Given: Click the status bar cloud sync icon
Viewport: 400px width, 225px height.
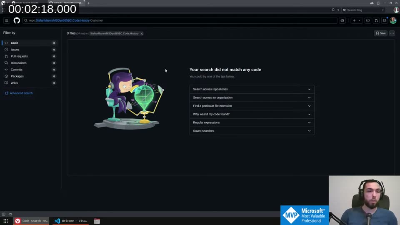Looking at the screenshot, I should click(x=10, y=214).
